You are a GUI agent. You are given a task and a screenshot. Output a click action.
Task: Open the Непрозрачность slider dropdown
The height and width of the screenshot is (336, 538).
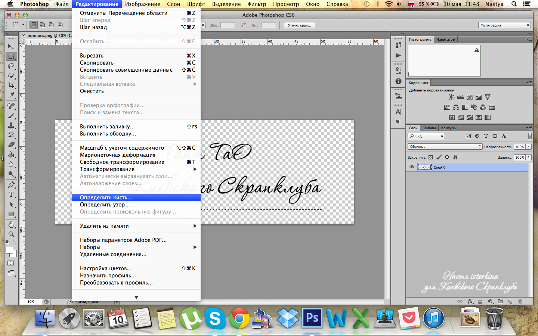tap(529, 147)
